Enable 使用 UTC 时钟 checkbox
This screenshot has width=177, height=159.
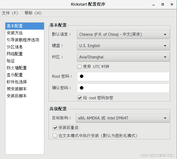click(x=79, y=67)
